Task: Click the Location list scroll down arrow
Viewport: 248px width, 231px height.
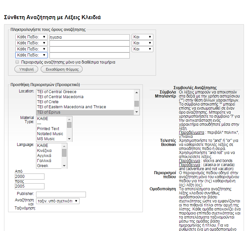Action: point(137,112)
